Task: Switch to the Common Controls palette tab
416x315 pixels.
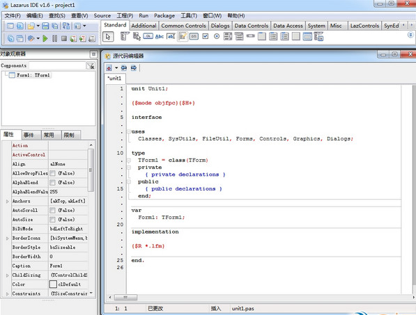Action: click(x=183, y=26)
